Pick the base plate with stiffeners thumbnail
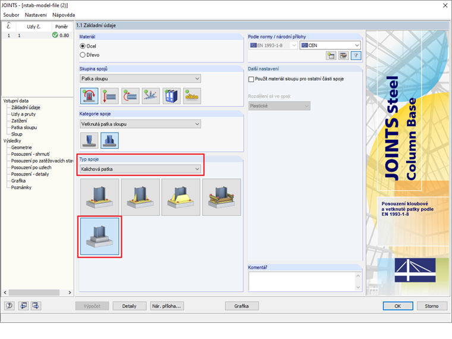The image size is (452, 339). pos(140,197)
